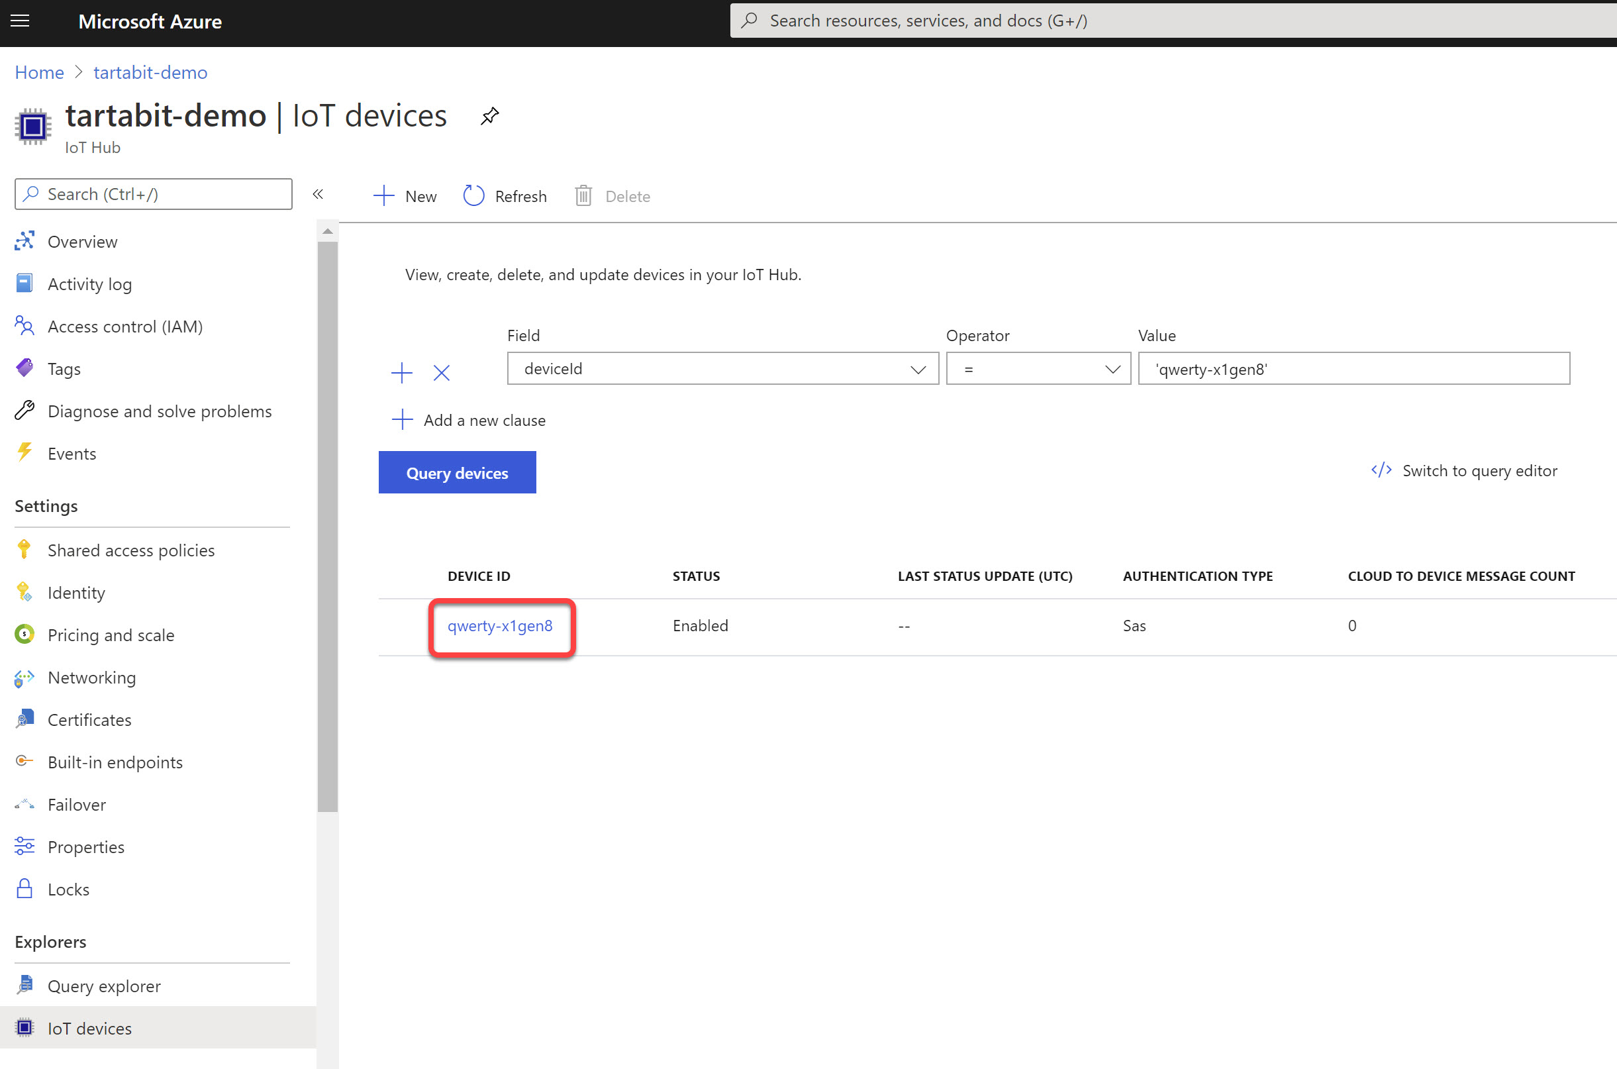
Task: Click LAST STATUS UPDATE (UTC) header
Action: tap(985, 576)
